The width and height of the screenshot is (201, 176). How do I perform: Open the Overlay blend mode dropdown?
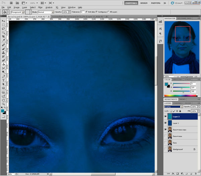[x=173, y=107]
